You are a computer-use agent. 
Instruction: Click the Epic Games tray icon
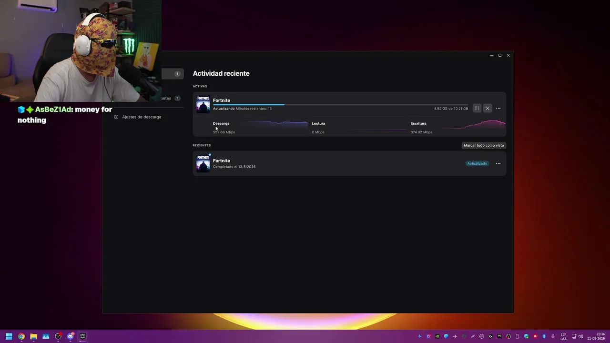tap(499, 336)
